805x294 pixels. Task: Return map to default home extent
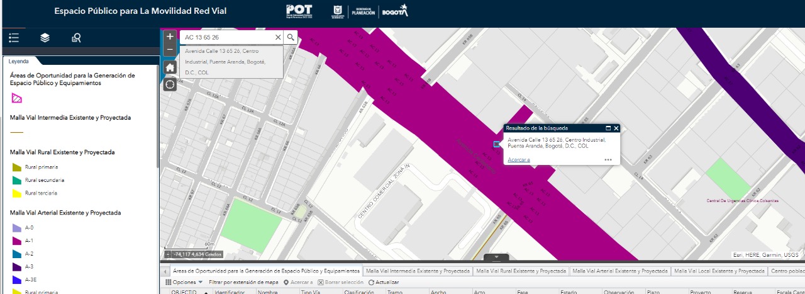click(170, 67)
